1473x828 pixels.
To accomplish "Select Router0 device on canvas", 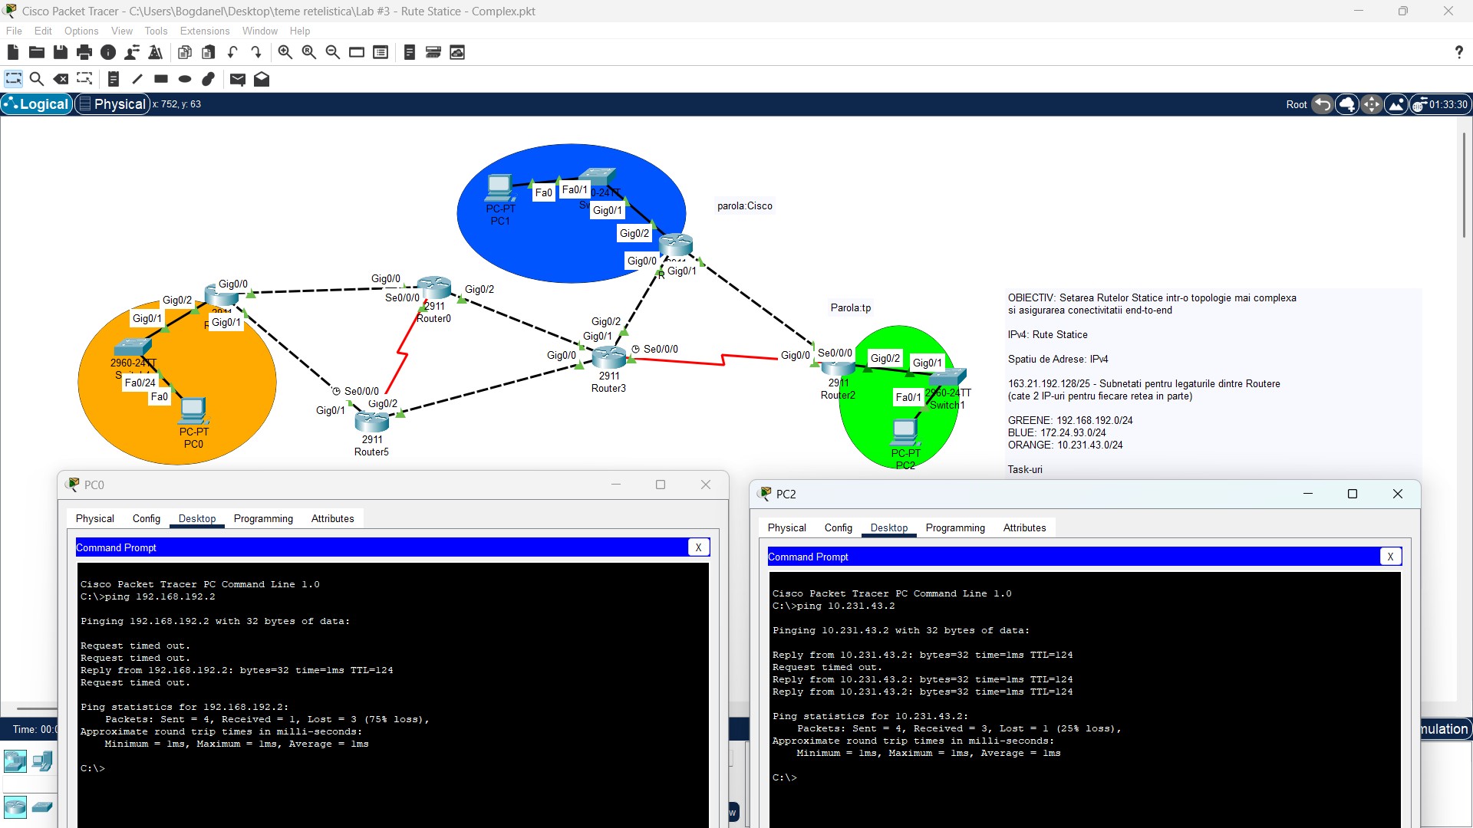I will 434,287.
